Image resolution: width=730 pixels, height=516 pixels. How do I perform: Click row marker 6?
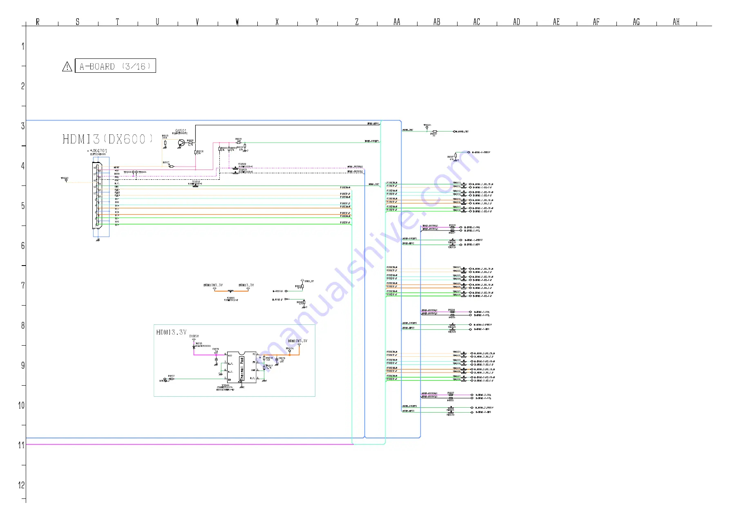click(23, 246)
